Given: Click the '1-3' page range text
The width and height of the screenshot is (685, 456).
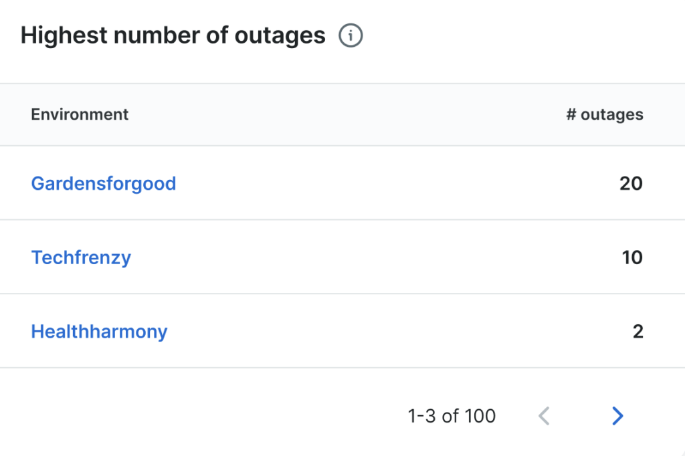Looking at the screenshot, I should (423, 416).
